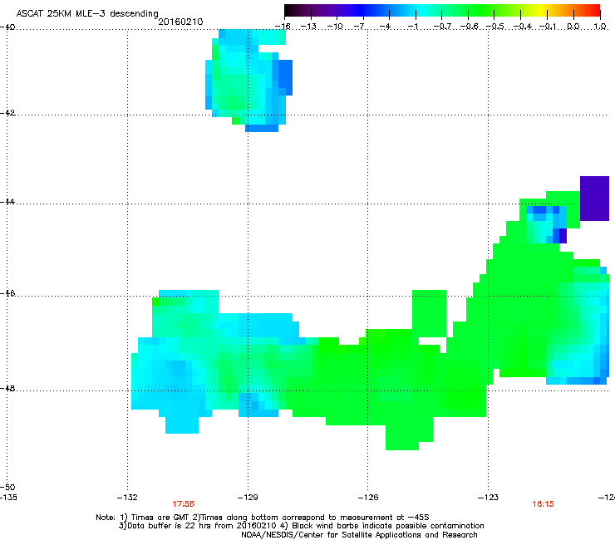Click the -132 longitude label
The height and width of the screenshot is (540, 615).
pyautogui.click(x=127, y=498)
